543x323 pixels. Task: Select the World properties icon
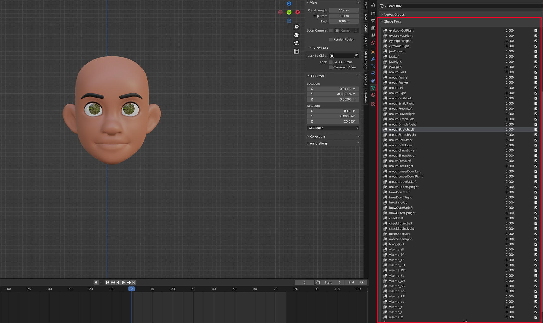pos(373,42)
